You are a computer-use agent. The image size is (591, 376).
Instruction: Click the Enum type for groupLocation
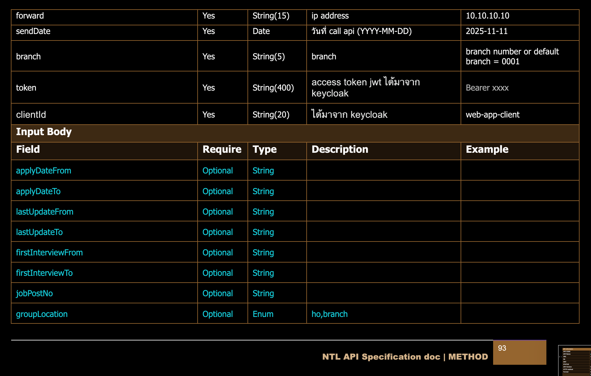click(263, 314)
